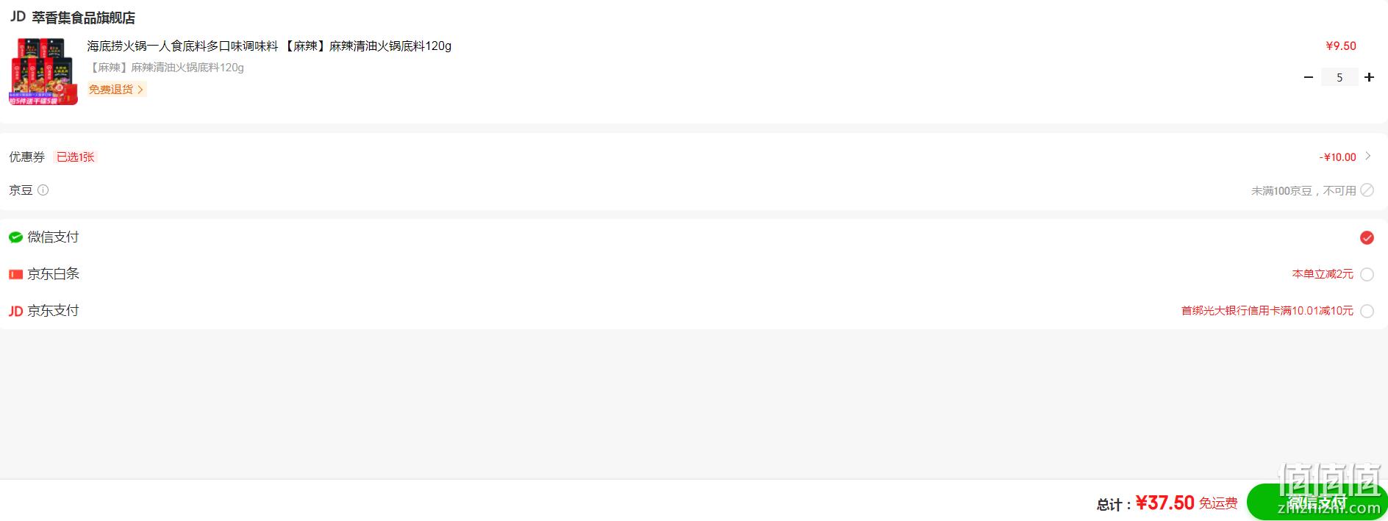The height and width of the screenshot is (521, 1388).
Task: Expand coupon details via the chevron arrow
Action: pos(1368,156)
